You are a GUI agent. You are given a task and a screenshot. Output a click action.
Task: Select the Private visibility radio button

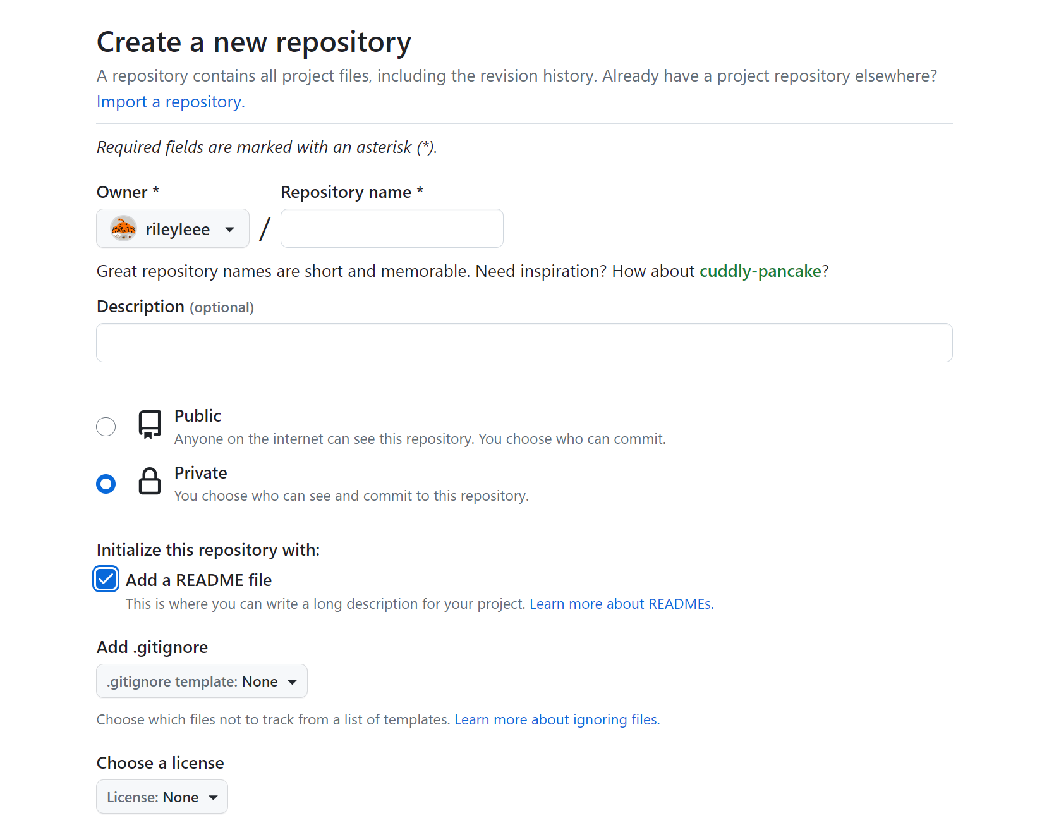tap(106, 484)
